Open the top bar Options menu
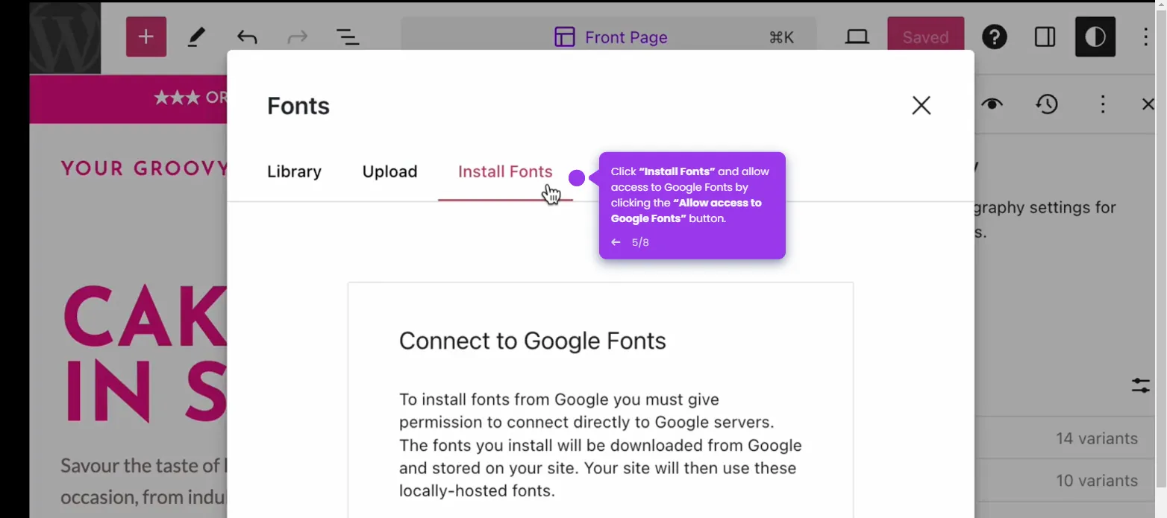The width and height of the screenshot is (1167, 518). 1146,37
